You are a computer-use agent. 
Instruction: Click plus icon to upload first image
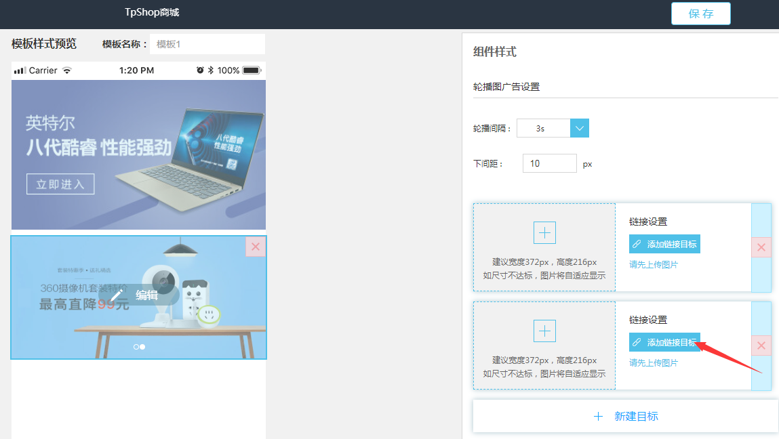pos(544,232)
